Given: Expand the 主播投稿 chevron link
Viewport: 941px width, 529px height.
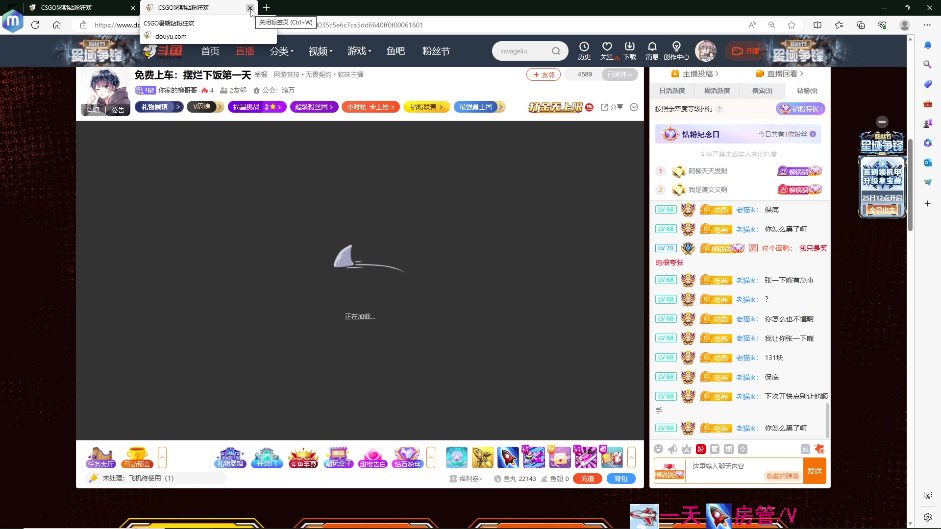Looking at the screenshot, I should click(x=694, y=73).
